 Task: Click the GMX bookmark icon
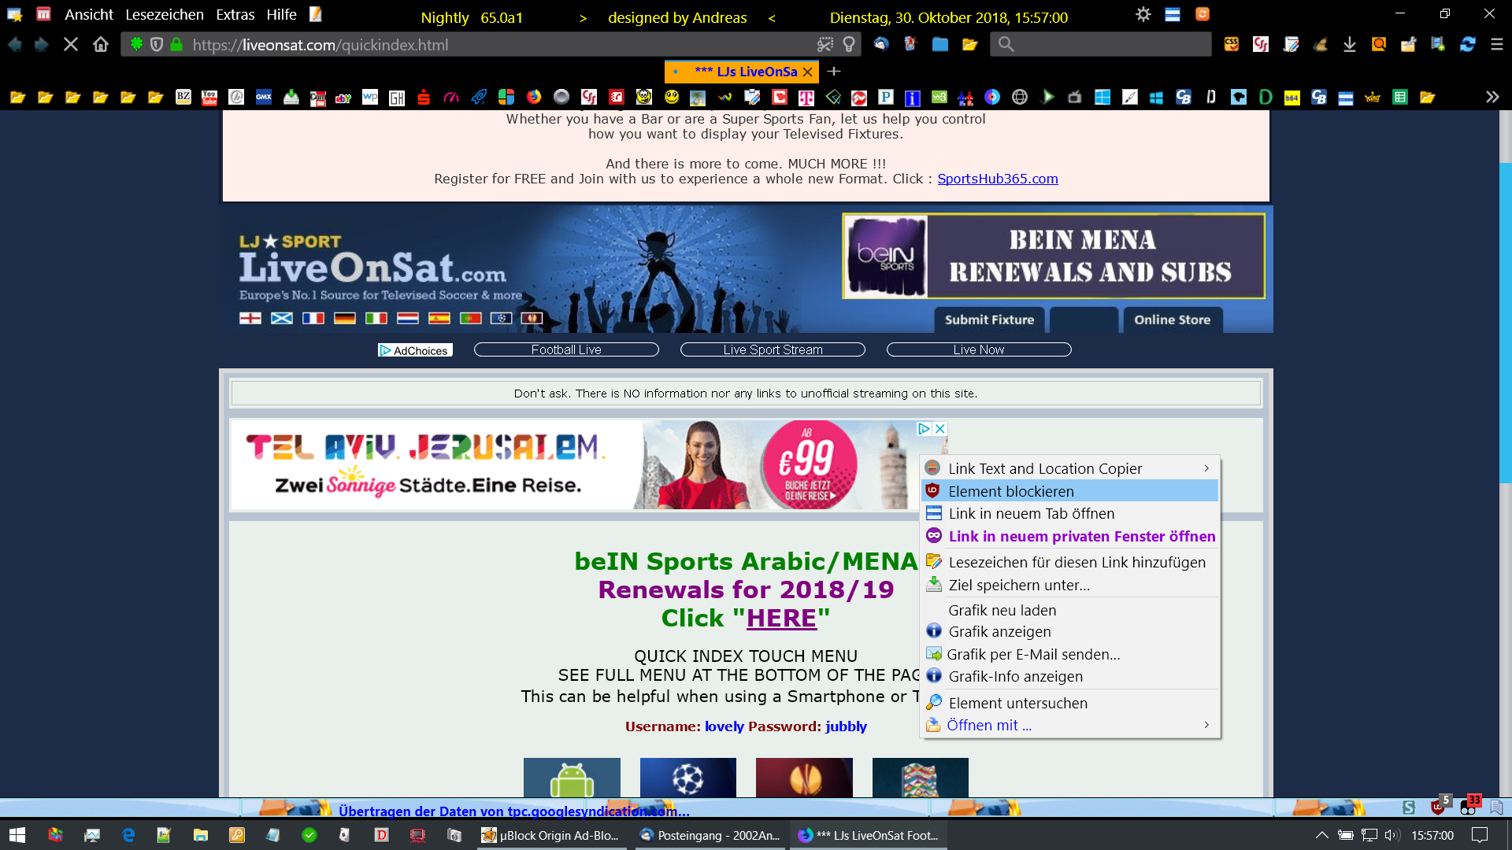click(264, 97)
